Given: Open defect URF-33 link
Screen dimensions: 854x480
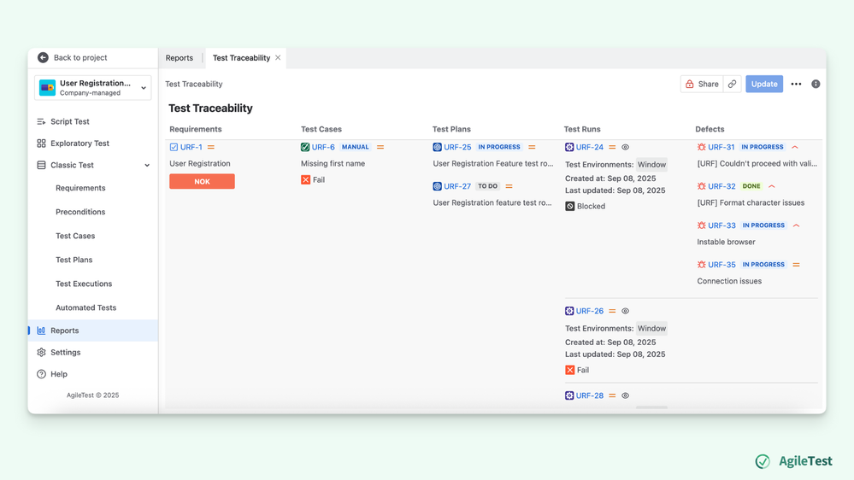Looking at the screenshot, I should (721, 225).
